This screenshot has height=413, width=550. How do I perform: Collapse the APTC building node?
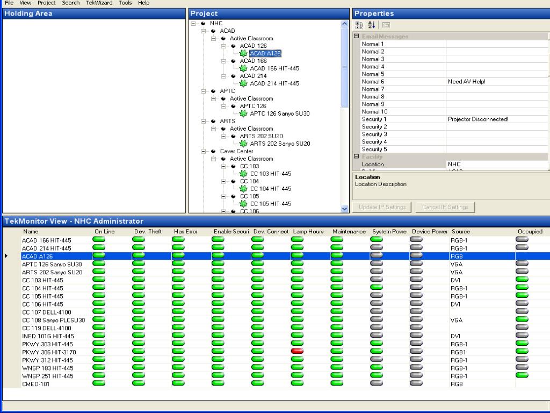(x=203, y=91)
